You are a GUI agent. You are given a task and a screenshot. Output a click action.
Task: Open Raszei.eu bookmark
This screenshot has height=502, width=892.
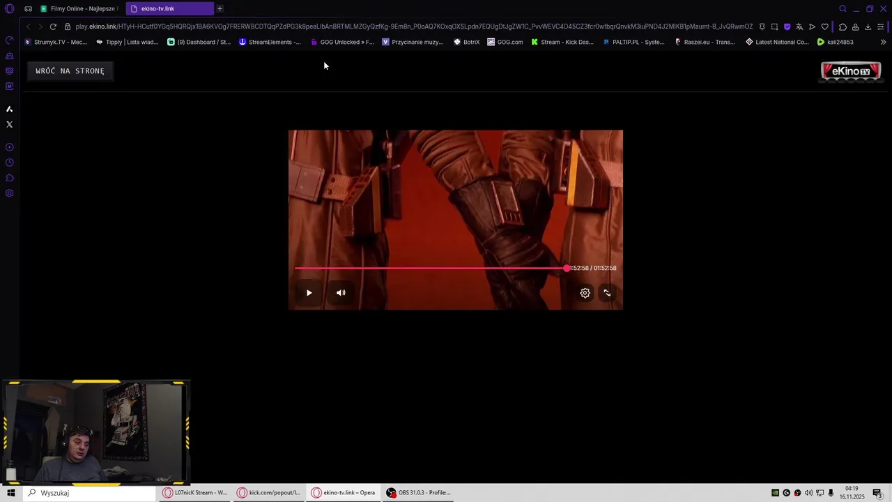pyautogui.click(x=705, y=42)
